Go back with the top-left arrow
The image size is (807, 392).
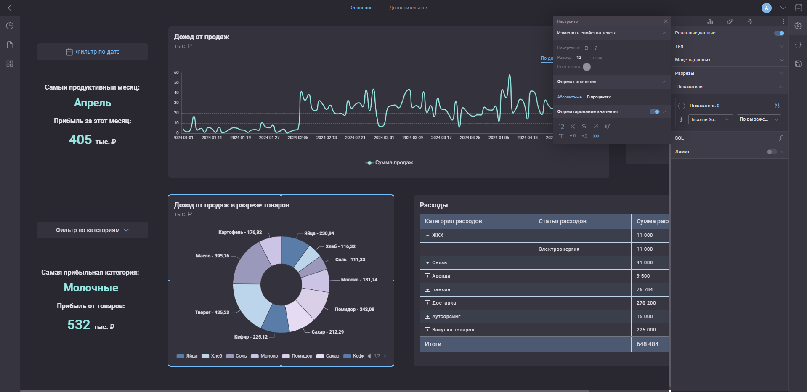(x=11, y=8)
